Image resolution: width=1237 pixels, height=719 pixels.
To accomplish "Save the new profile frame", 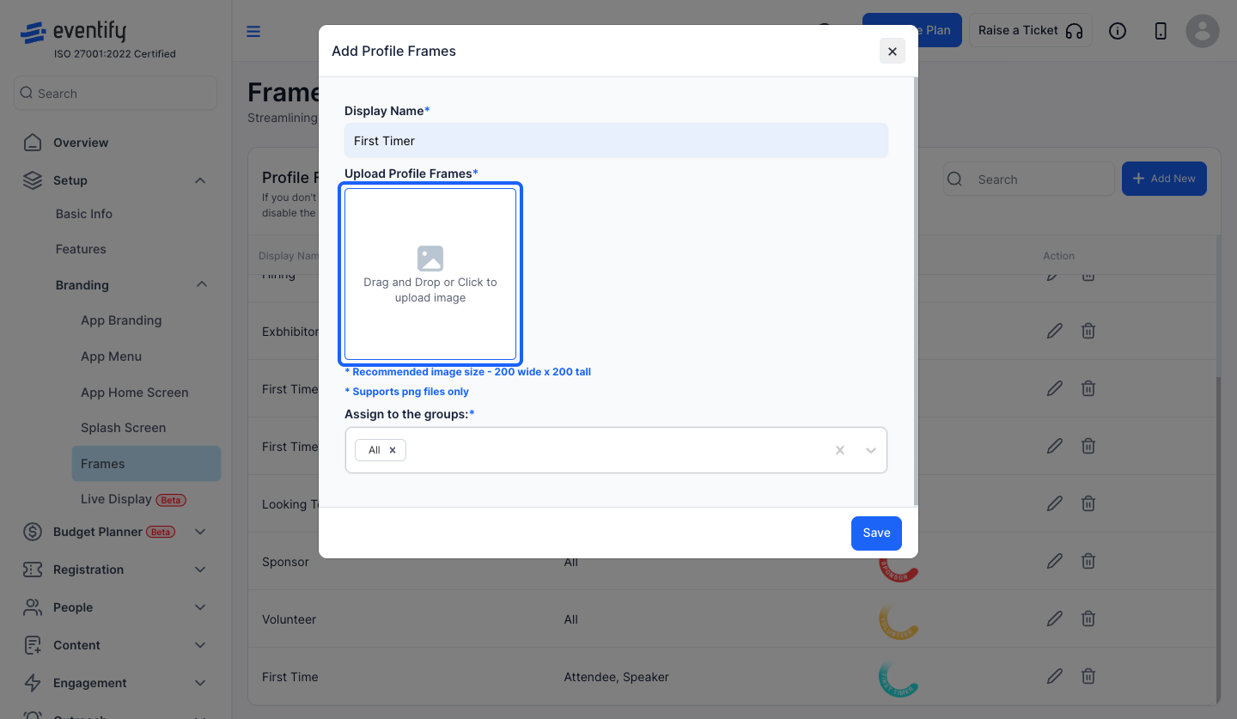I will pyautogui.click(x=876, y=533).
